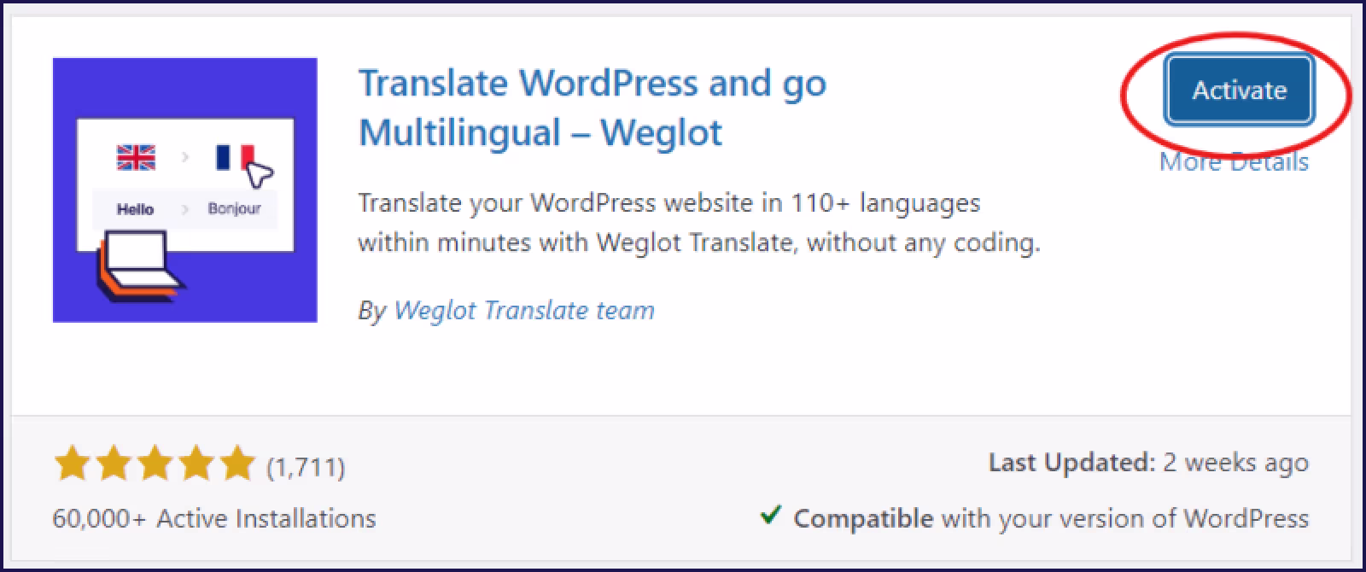Click the Last Updated: 2 weeks ago text
This screenshot has height=572, width=1366.
pyautogui.click(x=1148, y=463)
